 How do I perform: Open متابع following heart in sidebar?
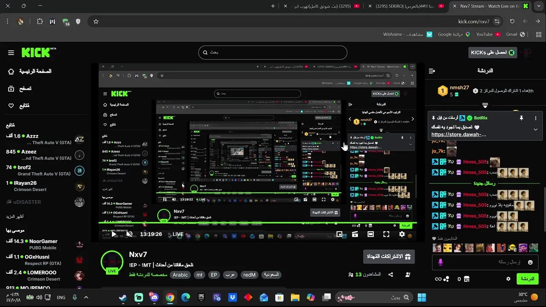(x=19, y=106)
